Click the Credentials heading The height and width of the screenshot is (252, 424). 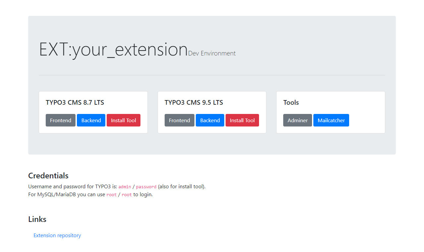[x=48, y=175]
